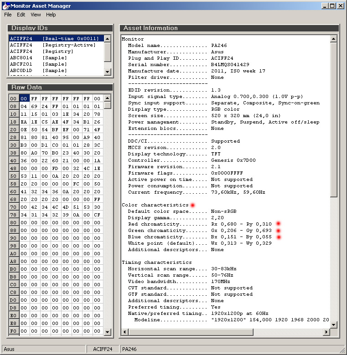Screen dimensions: 347x355
Task: Open the Edit menu
Action: [x=21, y=15]
